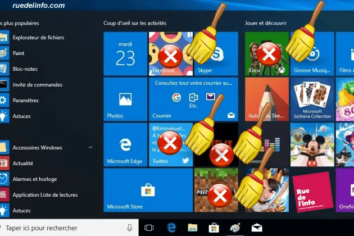The width and height of the screenshot is (354, 236).
Task: Open the Microsoft Store tile
Action: tap(148, 190)
